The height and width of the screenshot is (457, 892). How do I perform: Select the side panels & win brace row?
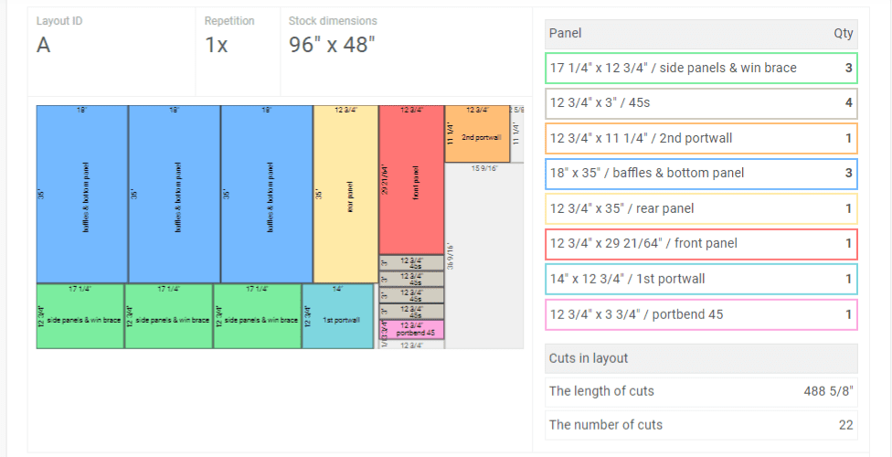click(701, 69)
